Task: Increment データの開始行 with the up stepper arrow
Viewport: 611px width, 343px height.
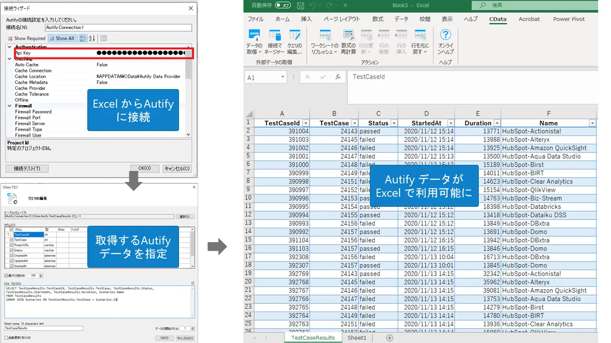Action: (193, 326)
